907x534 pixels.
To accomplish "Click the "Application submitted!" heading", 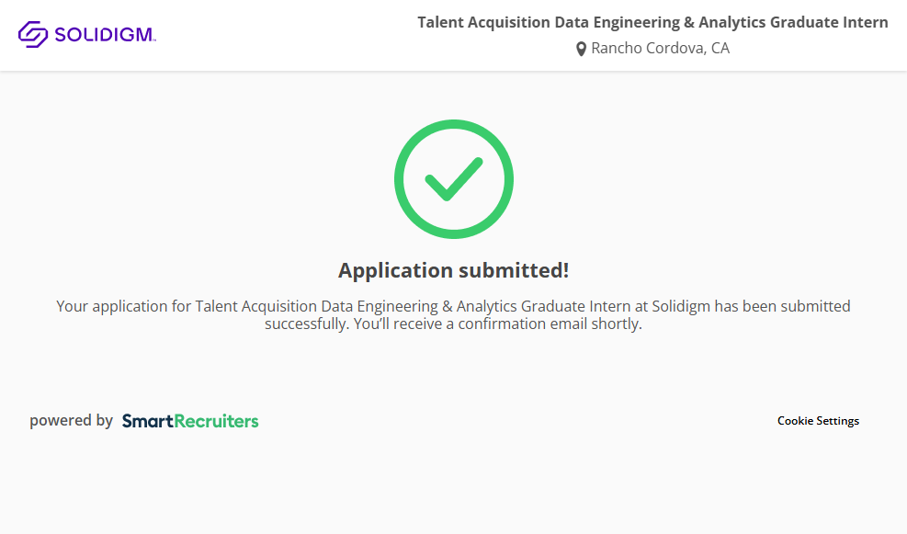I will tap(453, 270).
